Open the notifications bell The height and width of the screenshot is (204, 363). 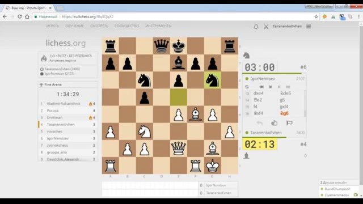pyautogui.click(x=256, y=27)
